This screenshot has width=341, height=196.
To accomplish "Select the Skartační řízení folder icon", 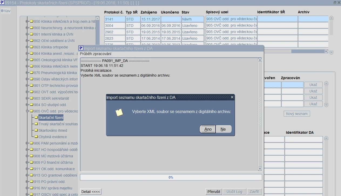I will click(36, 117).
